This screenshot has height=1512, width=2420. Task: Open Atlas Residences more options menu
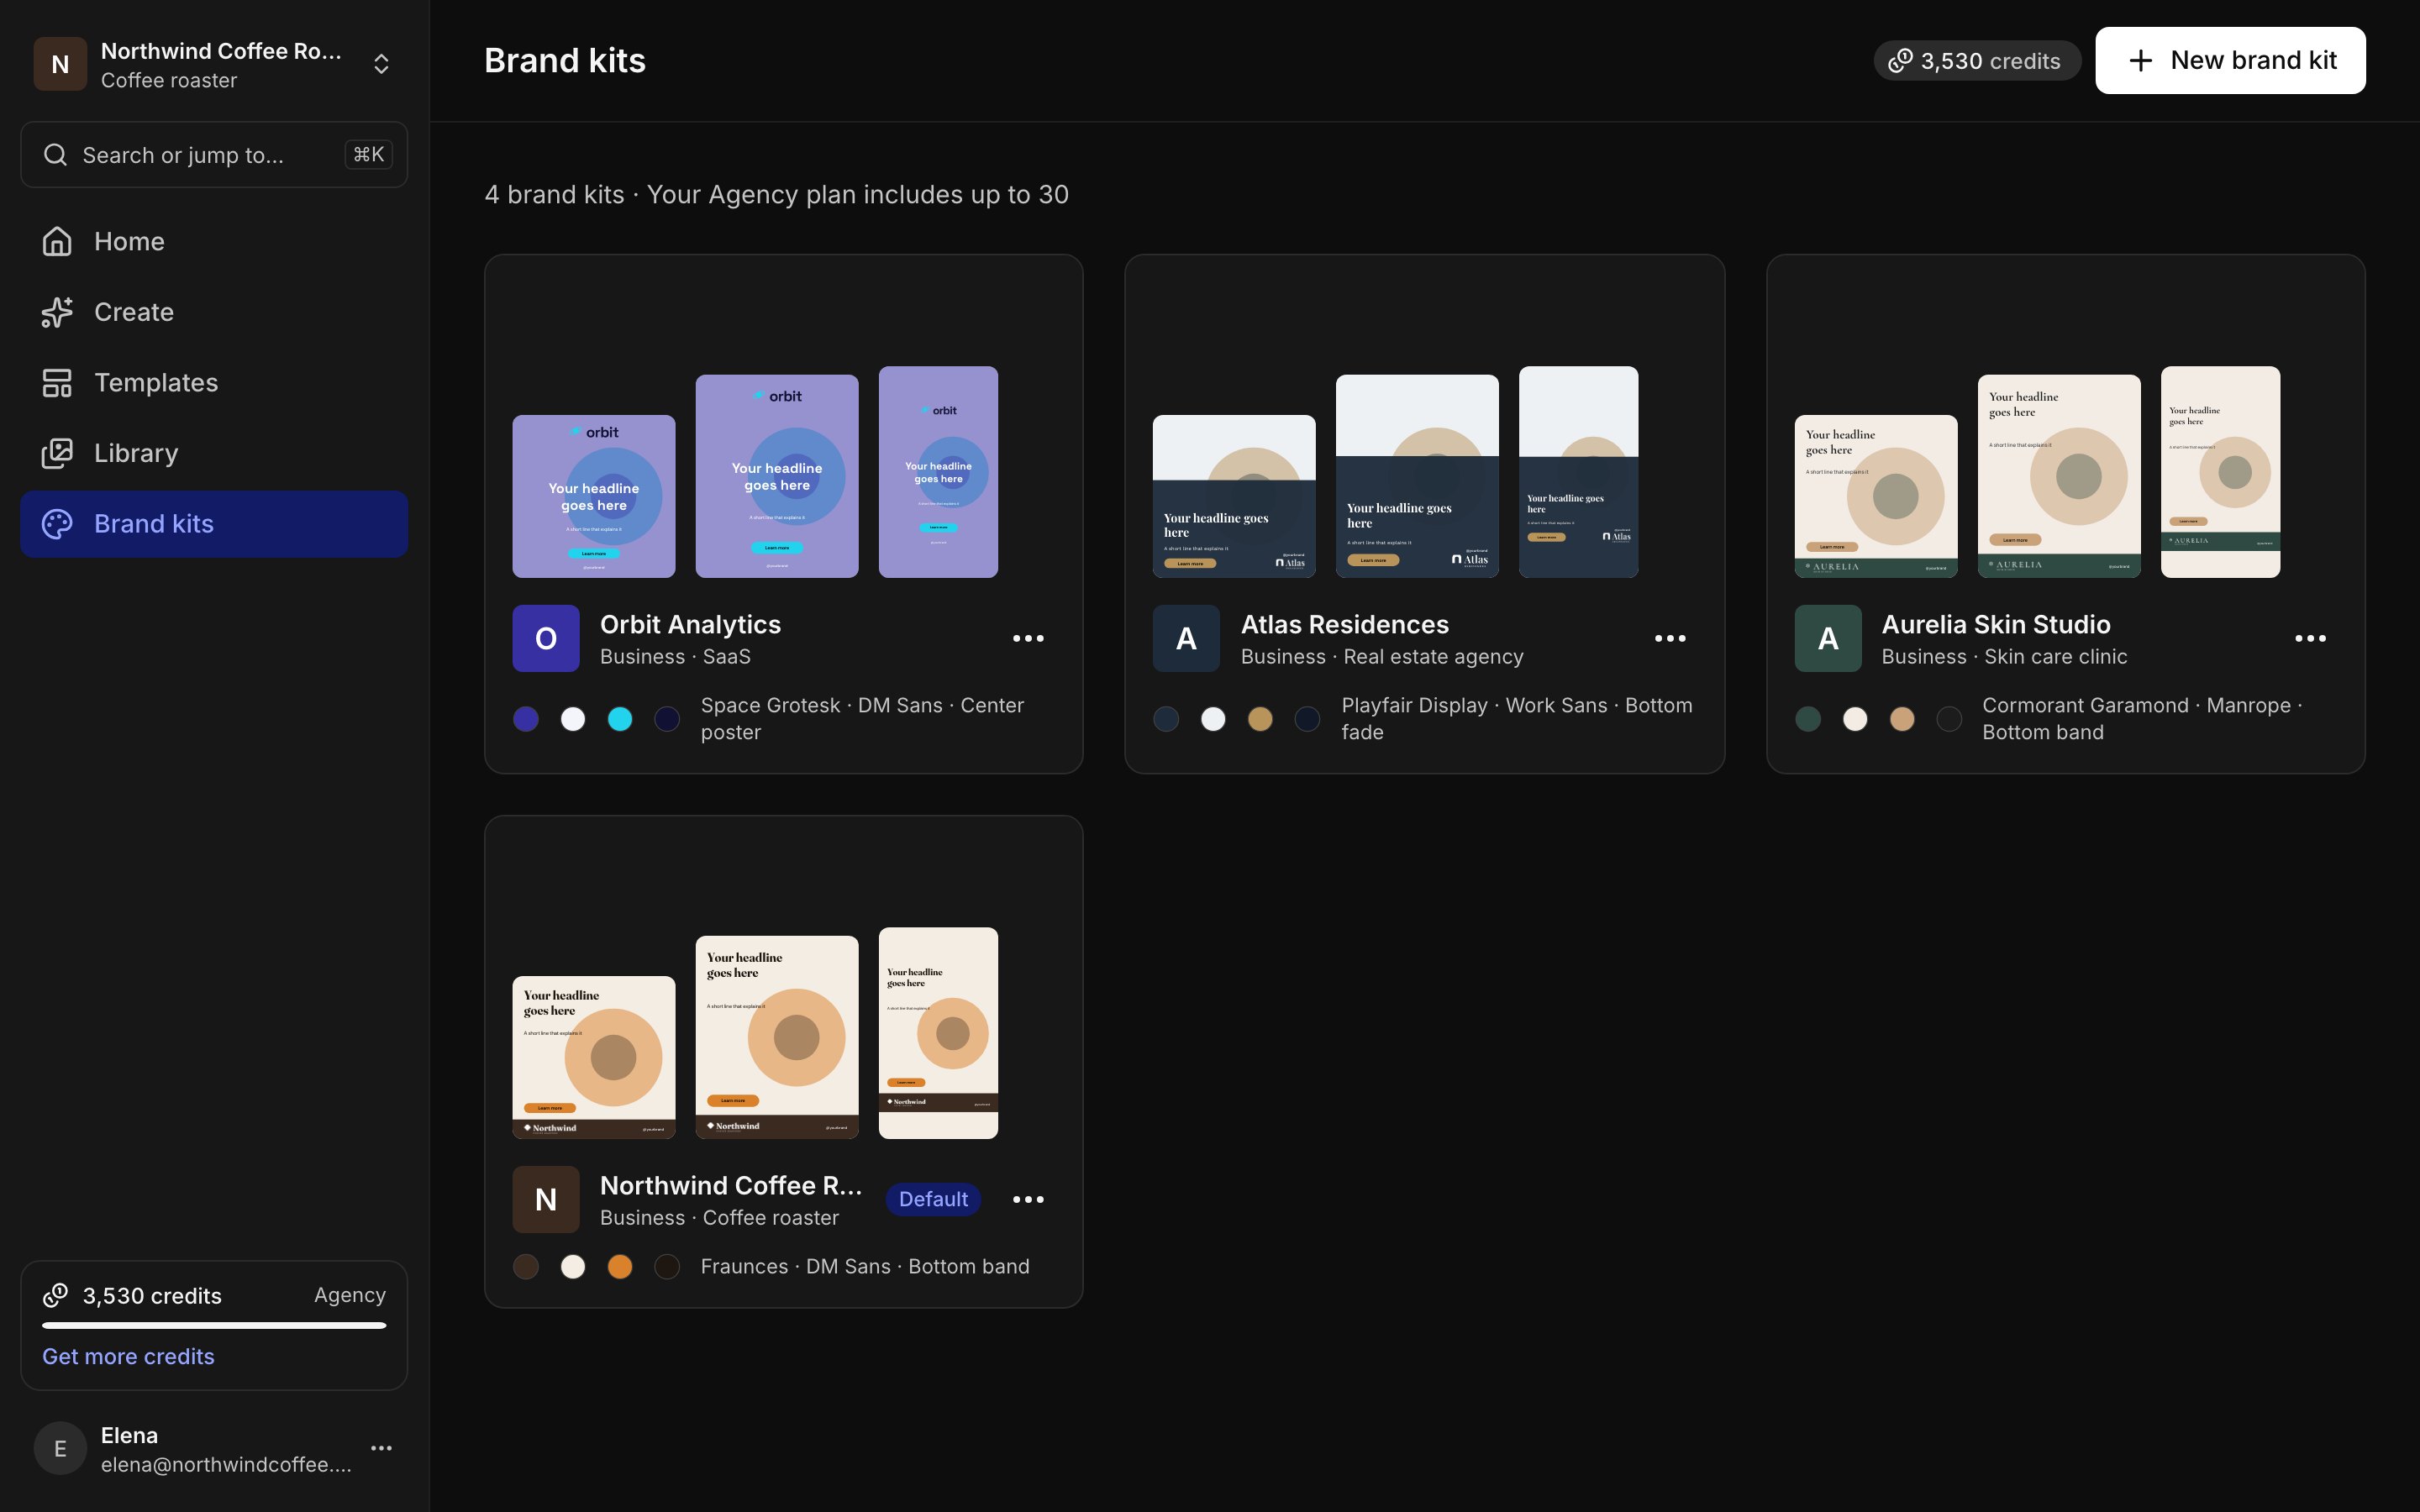1670,638
